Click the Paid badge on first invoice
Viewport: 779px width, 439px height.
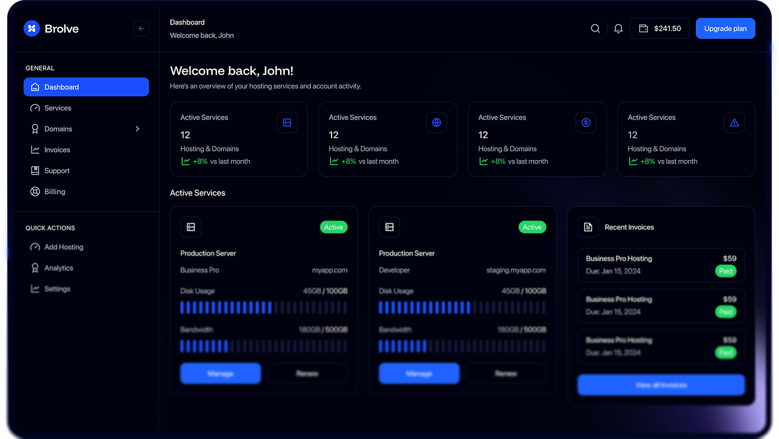point(726,271)
